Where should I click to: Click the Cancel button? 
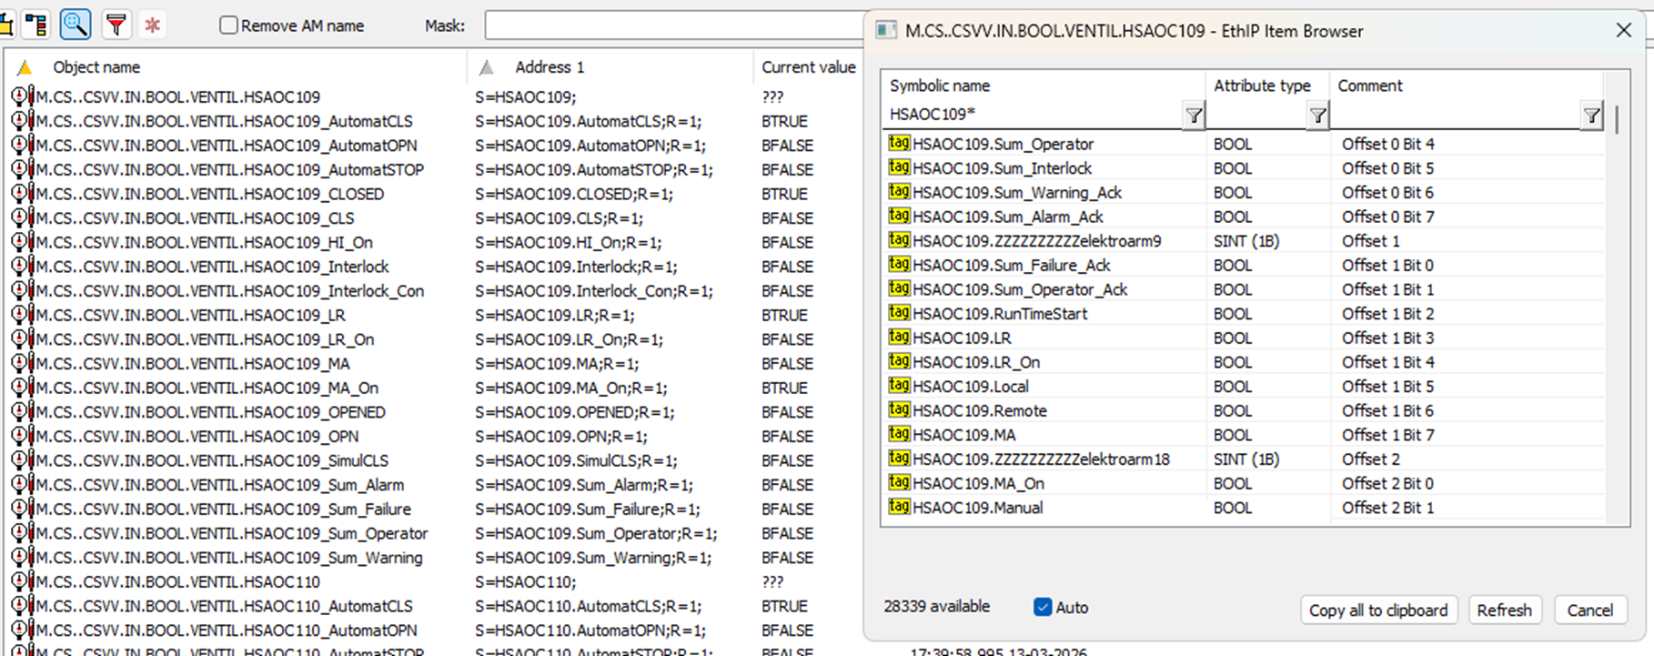[x=1589, y=610]
